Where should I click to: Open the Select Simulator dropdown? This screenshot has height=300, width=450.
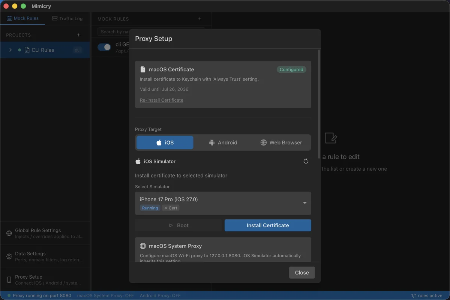point(223,203)
